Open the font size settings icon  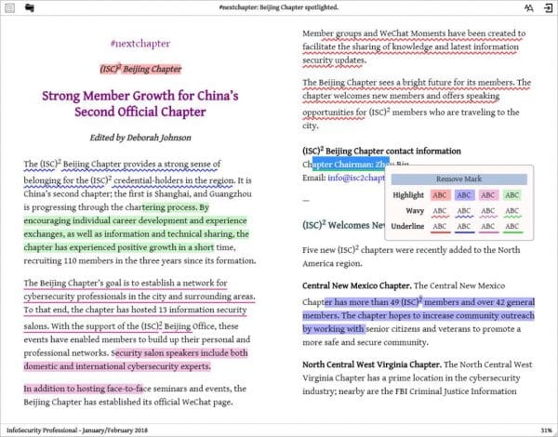(529, 7)
